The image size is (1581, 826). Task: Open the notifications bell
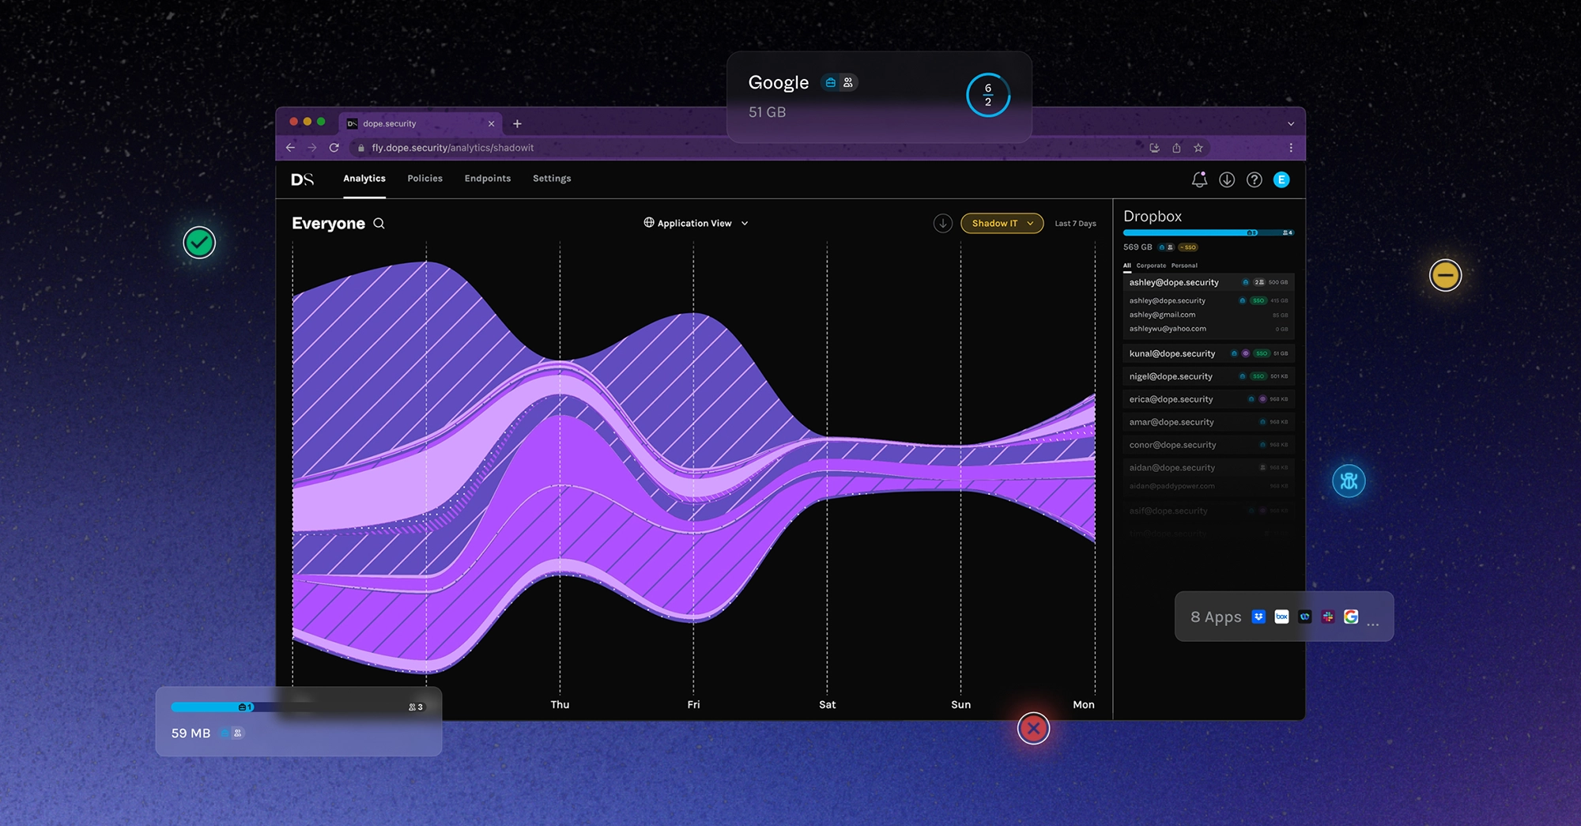[1199, 179]
